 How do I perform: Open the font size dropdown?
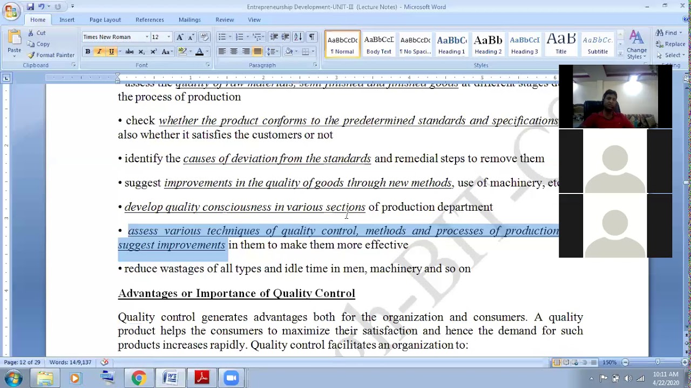click(x=168, y=37)
